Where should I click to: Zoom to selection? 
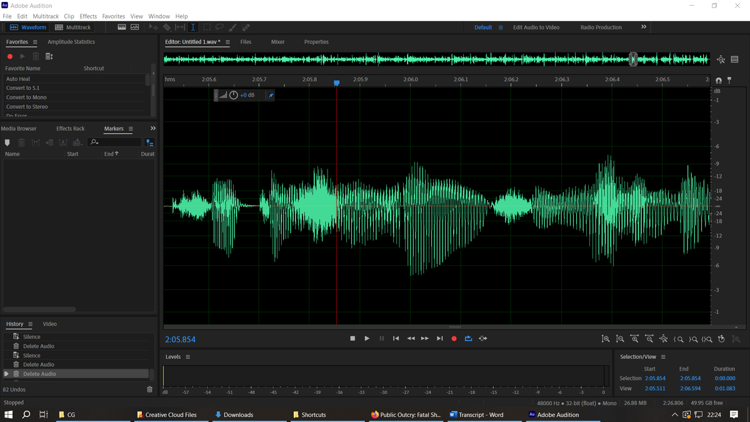pos(707,339)
